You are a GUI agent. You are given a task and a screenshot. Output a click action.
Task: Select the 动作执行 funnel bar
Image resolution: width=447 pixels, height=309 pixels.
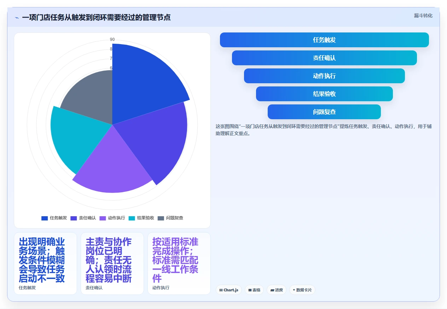324,76
